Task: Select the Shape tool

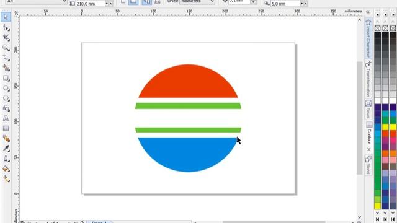Action: [6, 27]
